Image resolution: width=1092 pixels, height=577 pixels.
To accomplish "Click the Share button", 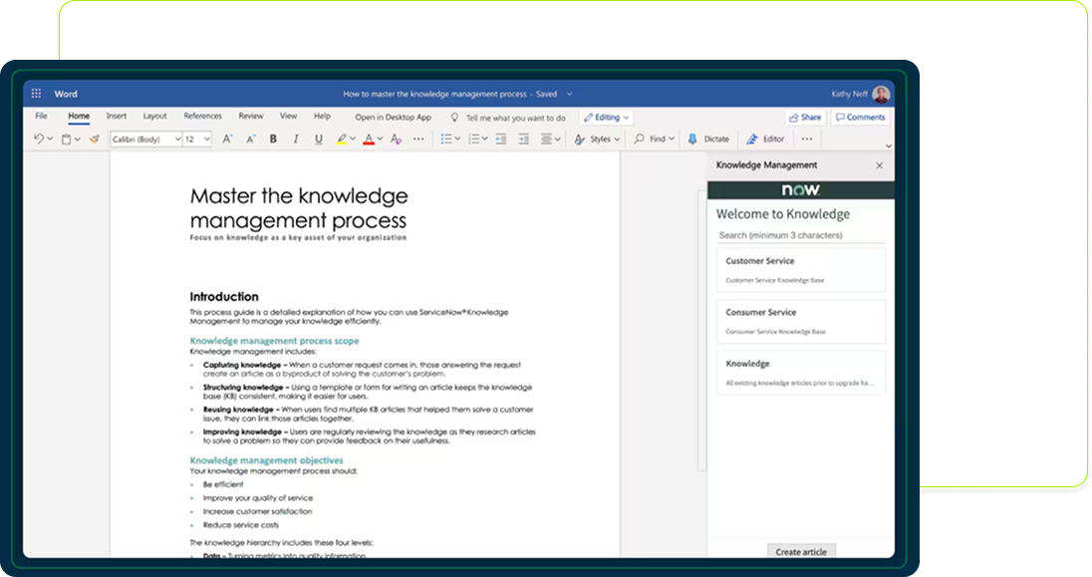I will [804, 117].
